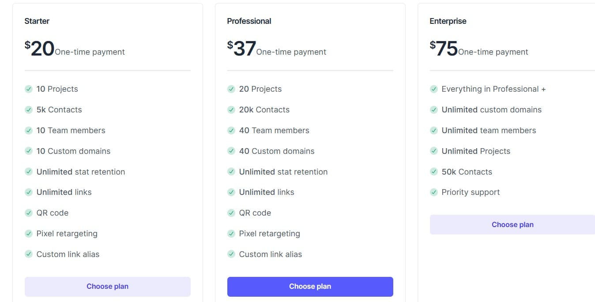Click the checkmark beside Pixel retargeting in Professional
Viewport: 595px width, 302px height.
point(231,234)
